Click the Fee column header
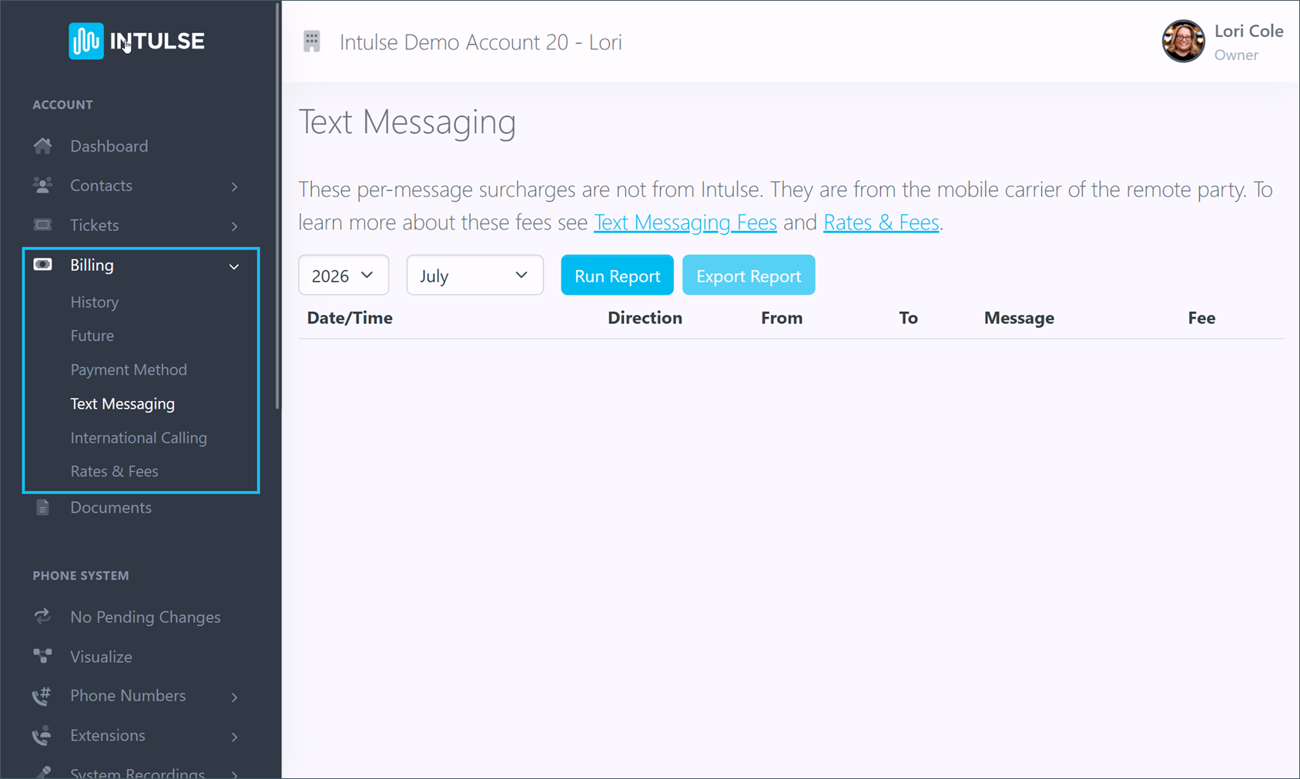The height and width of the screenshot is (779, 1300). coord(1201,318)
